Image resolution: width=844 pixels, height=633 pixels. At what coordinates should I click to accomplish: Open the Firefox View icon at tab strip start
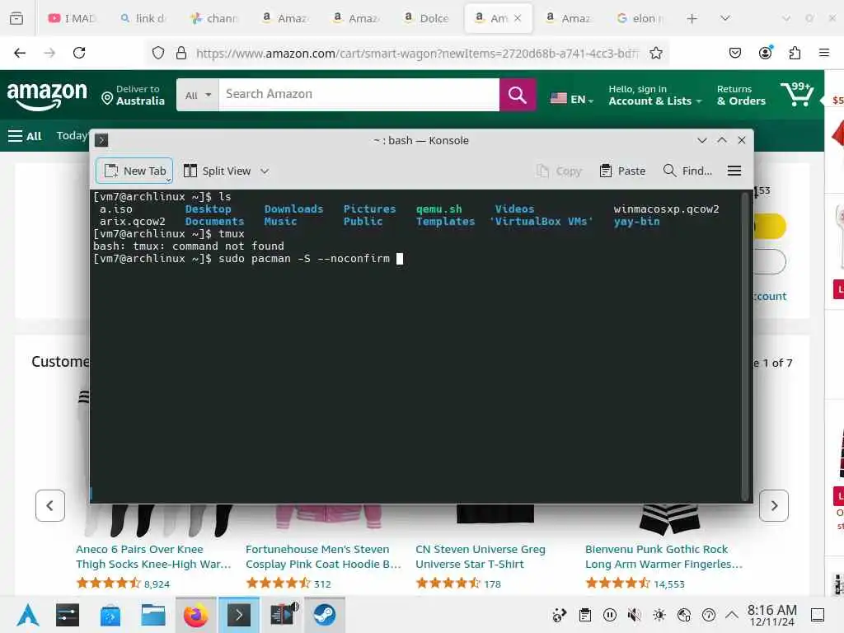click(x=16, y=18)
